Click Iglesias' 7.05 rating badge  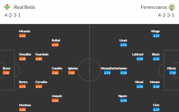(71, 73)
